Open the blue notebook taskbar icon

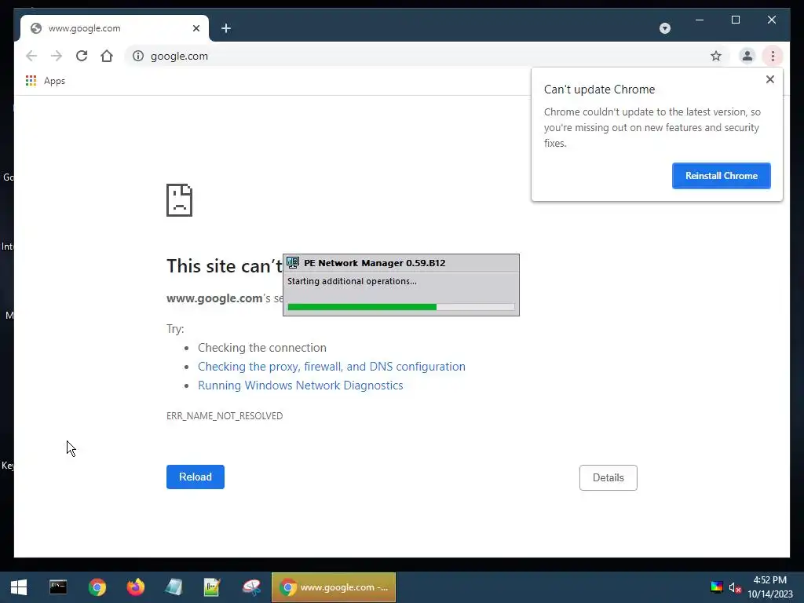pyautogui.click(x=174, y=587)
